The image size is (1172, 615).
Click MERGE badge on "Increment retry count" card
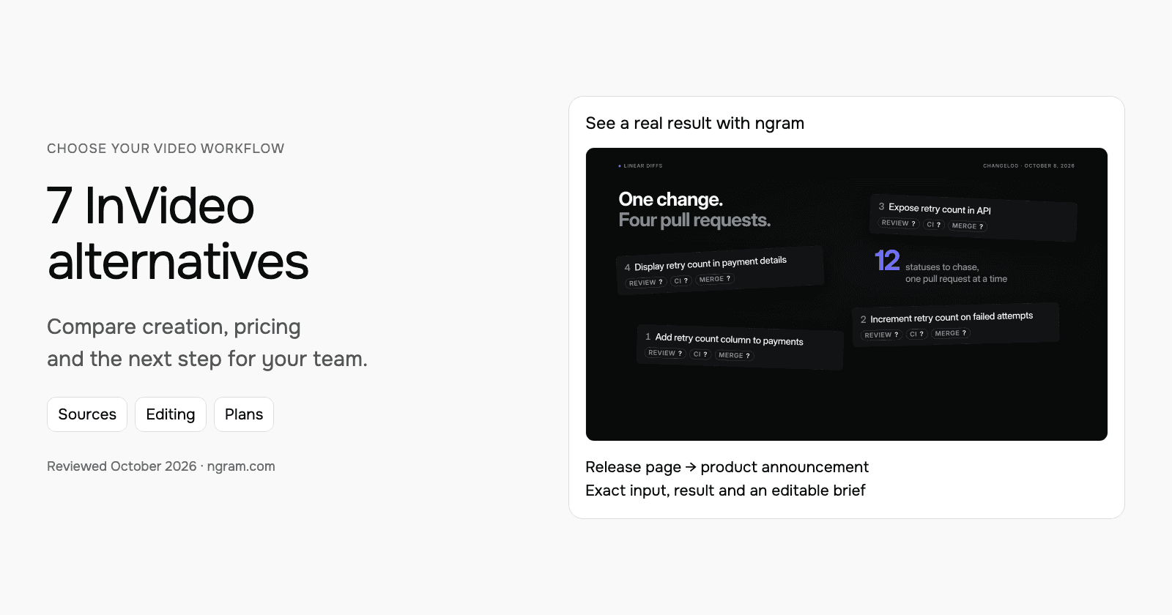click(x=951, y=333)
